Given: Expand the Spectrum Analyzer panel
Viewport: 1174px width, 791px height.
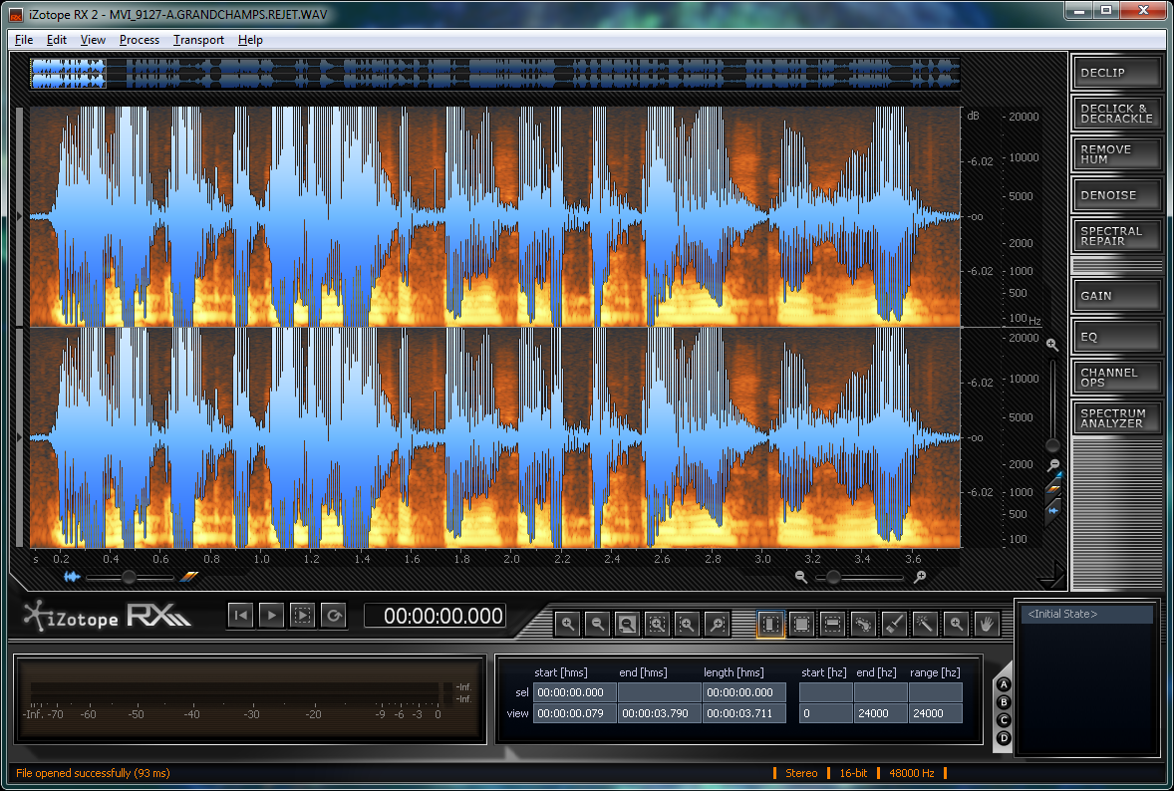Looking at the screenshot, I should pyautogui.click(x=1116, y=418).
